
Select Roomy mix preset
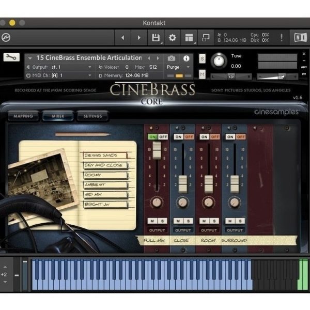[x=105, y=175]
